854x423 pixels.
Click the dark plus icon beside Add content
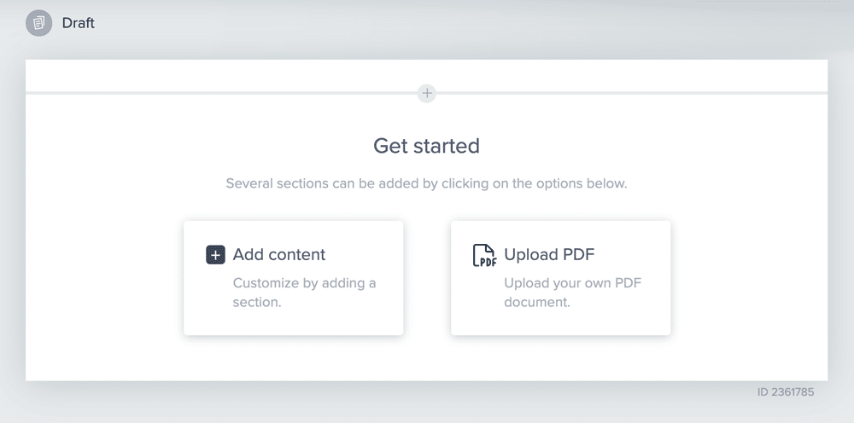215,254
